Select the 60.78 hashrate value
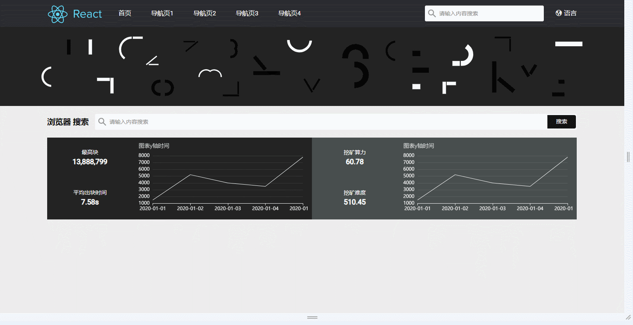Viewport: 633px width, 325px height. (x=355, y=162)
